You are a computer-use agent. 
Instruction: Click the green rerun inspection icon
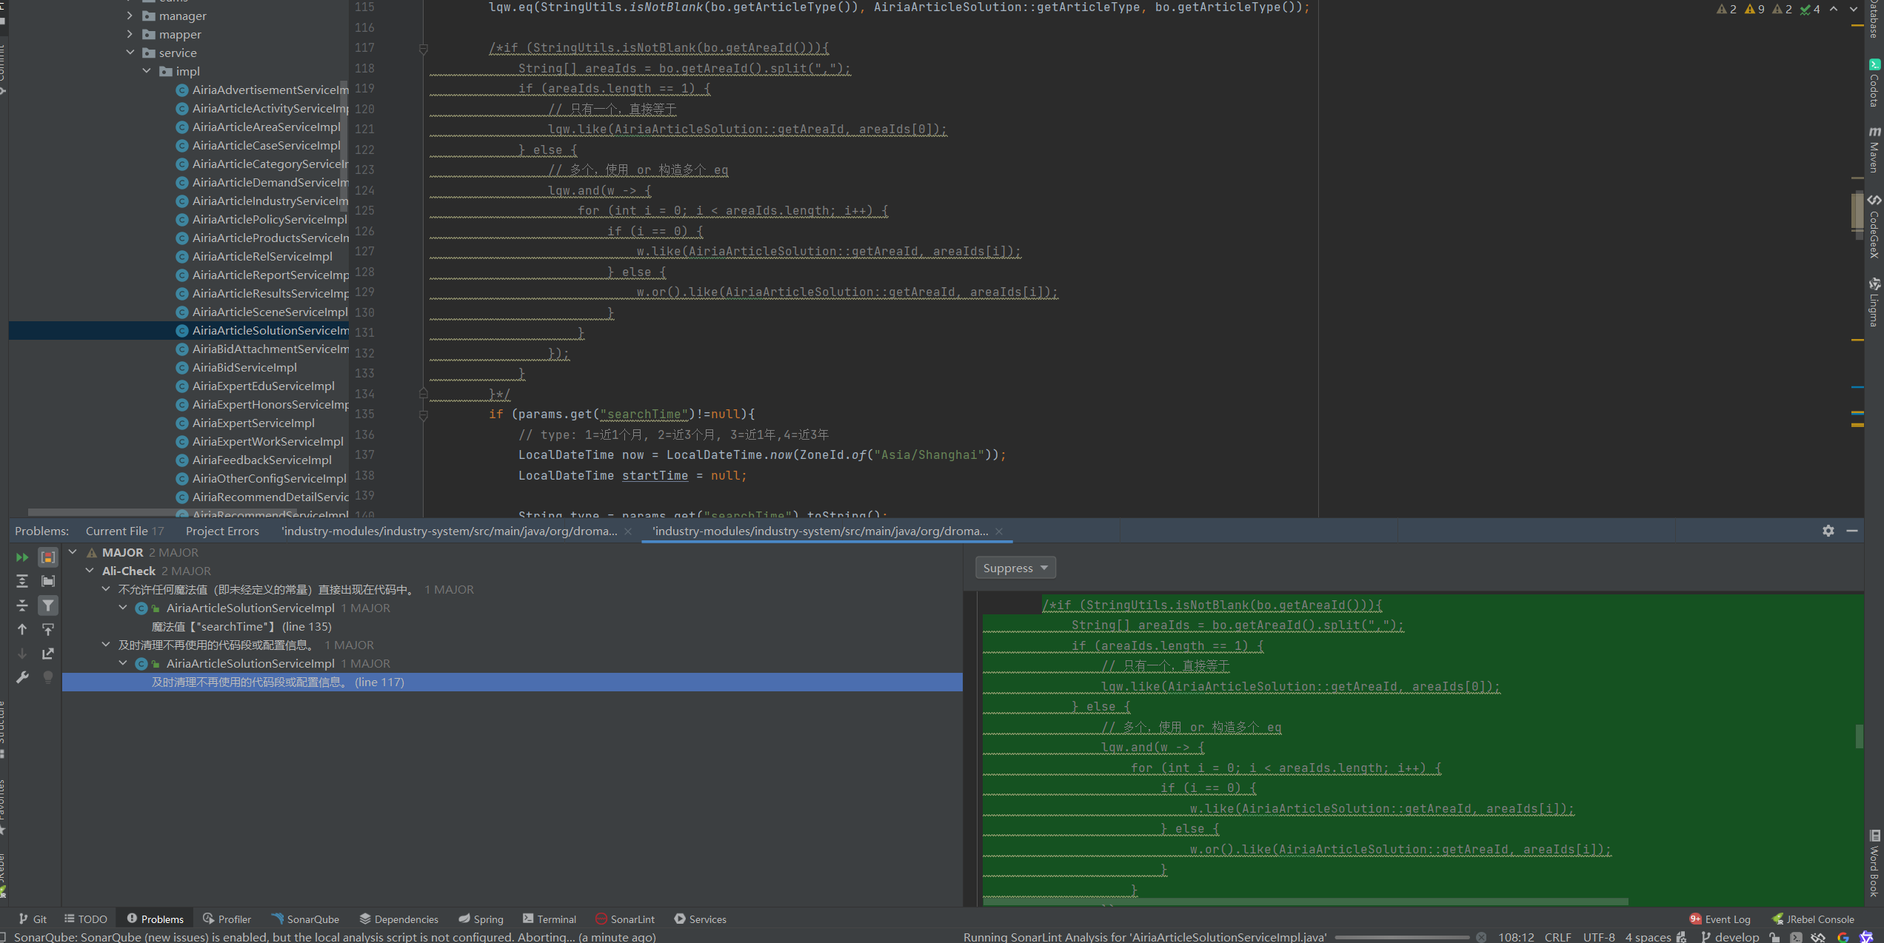click(22, 557)
